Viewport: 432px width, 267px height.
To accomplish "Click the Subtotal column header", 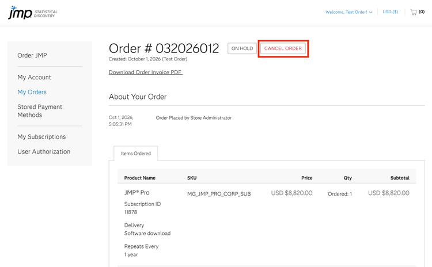I will (x=400, y=178).
